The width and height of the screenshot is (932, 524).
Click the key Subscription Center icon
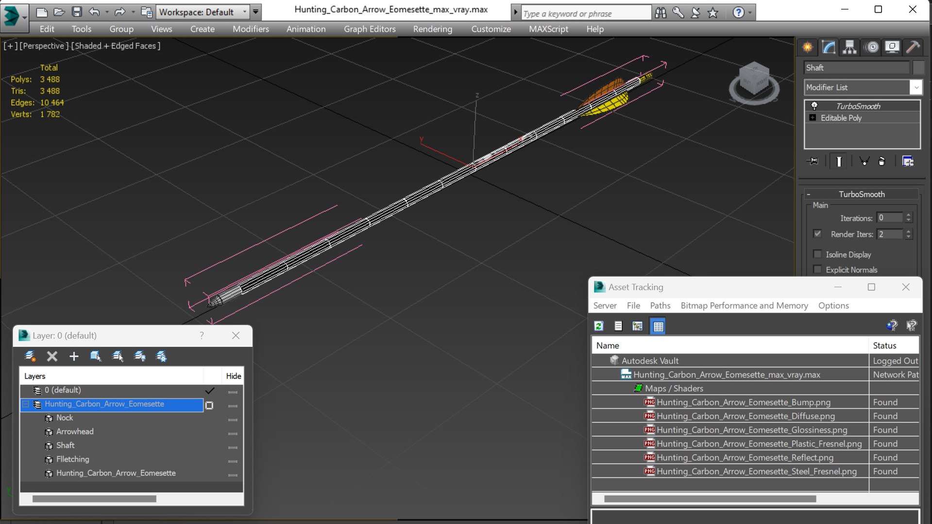[678, 13]
